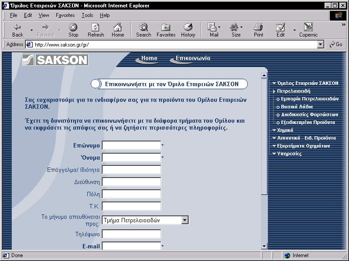Click the Go button beside address bar

point(336,45)
